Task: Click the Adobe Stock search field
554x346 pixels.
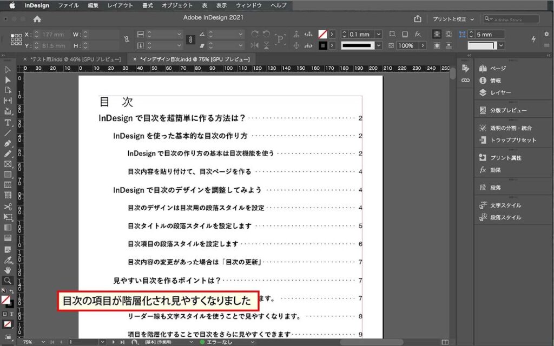Action: click(x=511, y=19)
